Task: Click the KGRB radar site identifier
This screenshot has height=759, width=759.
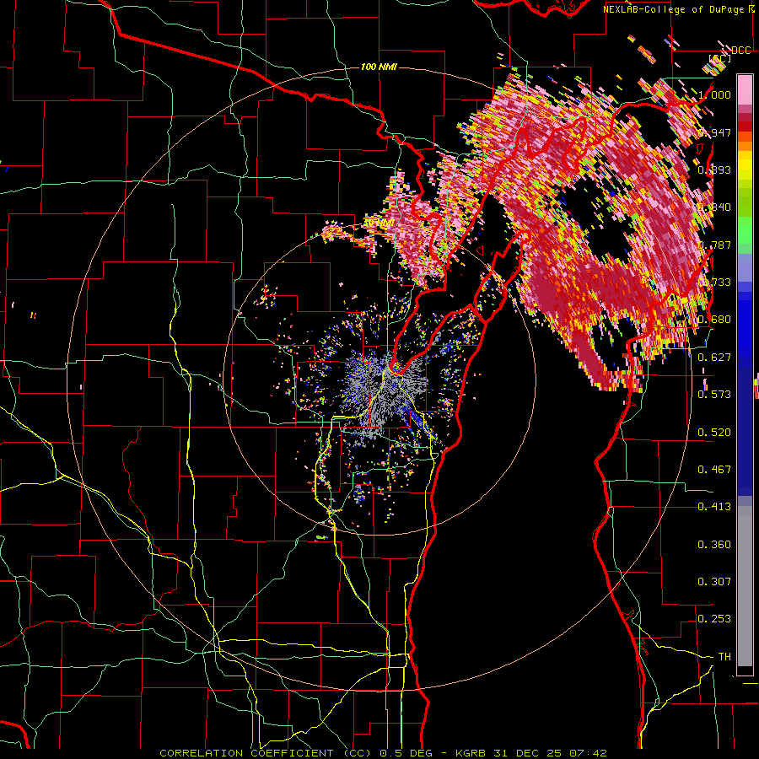Action: pyautogui.click(x=472, y=753)
